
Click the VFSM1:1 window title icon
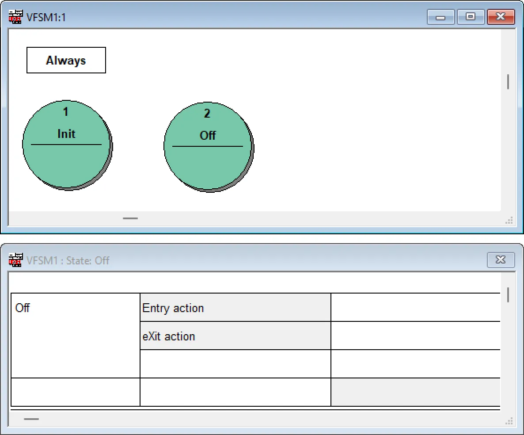click(x=16, y=17)
